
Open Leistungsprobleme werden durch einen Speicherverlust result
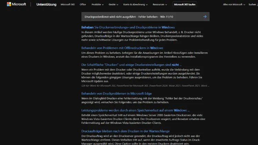click(x=136, y=110)
